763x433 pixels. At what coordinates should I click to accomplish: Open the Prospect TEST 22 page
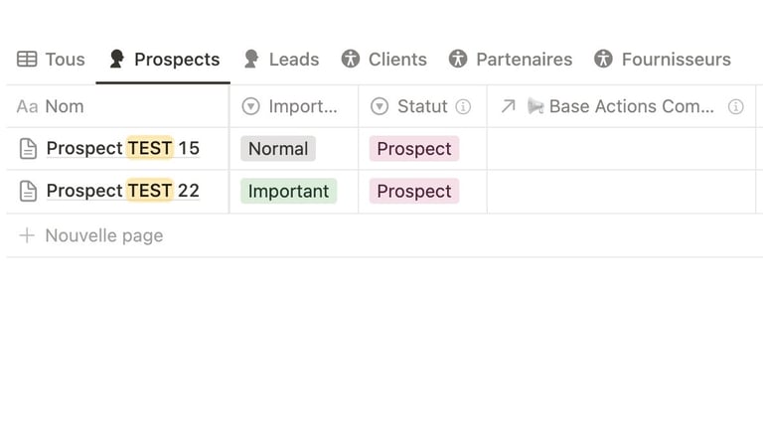click(122, 191)
